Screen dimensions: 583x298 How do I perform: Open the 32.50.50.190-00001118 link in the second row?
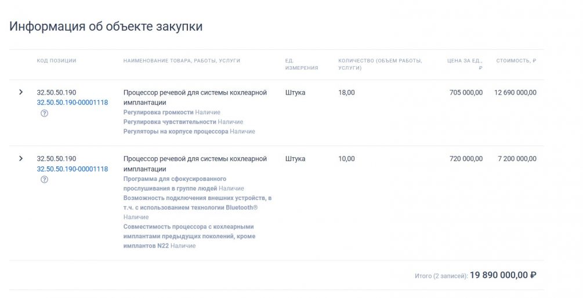(x=72, y=169)
